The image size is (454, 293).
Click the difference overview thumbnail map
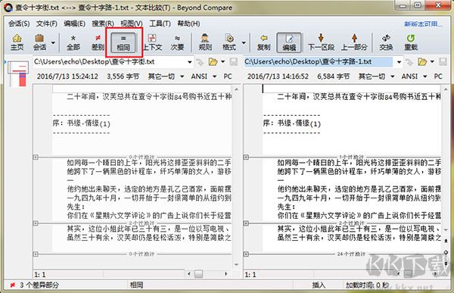point(18,74)
